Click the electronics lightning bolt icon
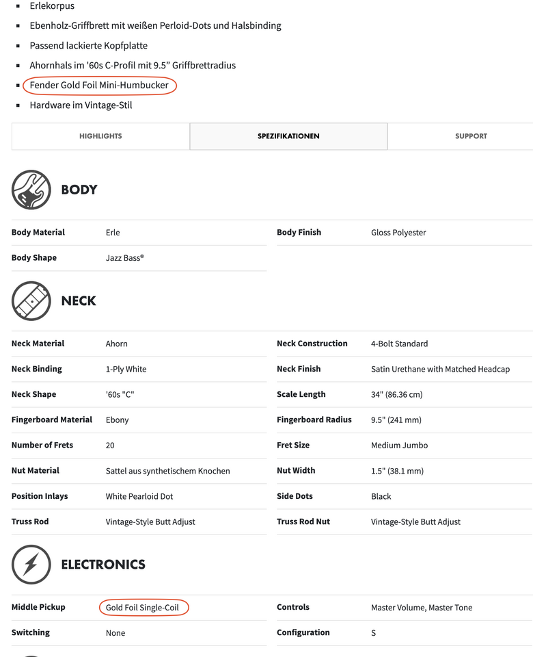 click(x=31, y=564)
